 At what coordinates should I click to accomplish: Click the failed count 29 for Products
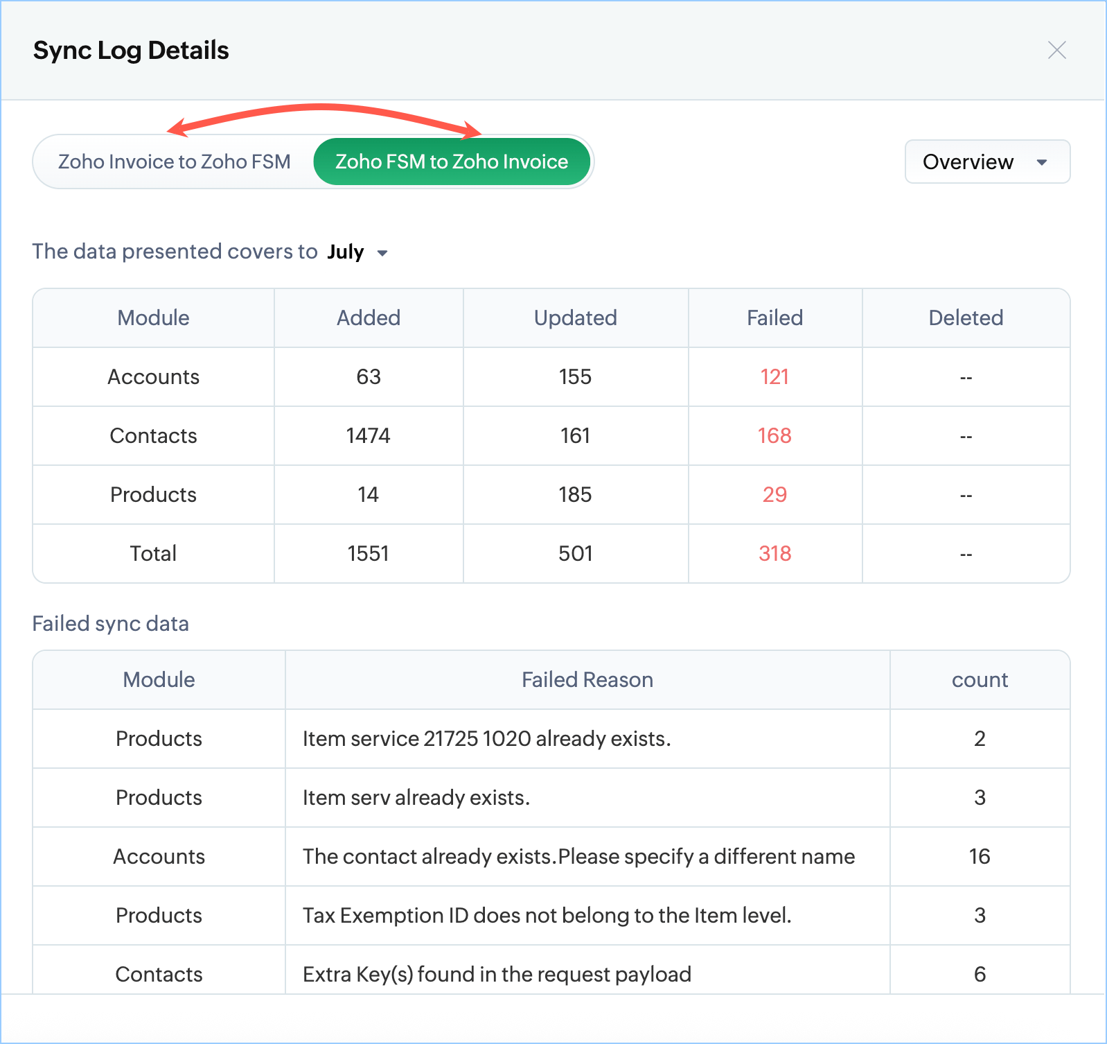[774, 494]
